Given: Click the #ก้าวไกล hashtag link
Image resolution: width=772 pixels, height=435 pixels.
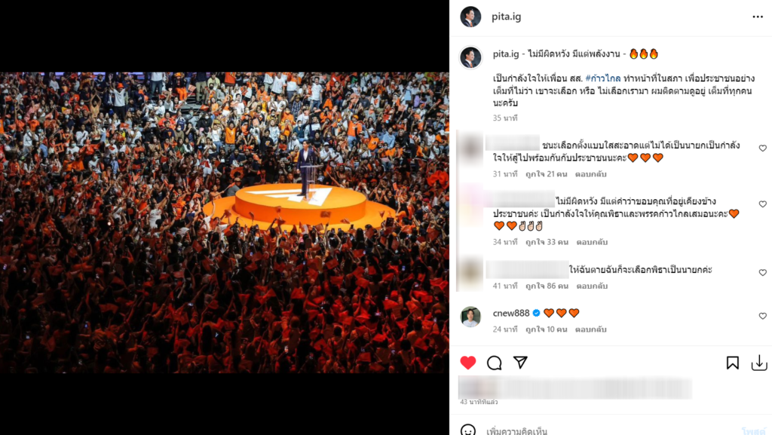Looking at the screenshot, I should click(603, 78).
